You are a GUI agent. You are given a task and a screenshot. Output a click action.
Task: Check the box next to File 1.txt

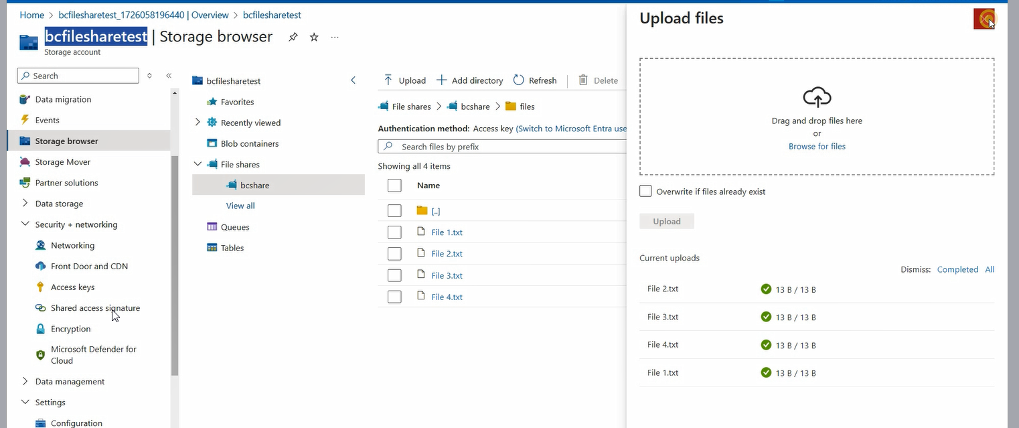[394, 232]
